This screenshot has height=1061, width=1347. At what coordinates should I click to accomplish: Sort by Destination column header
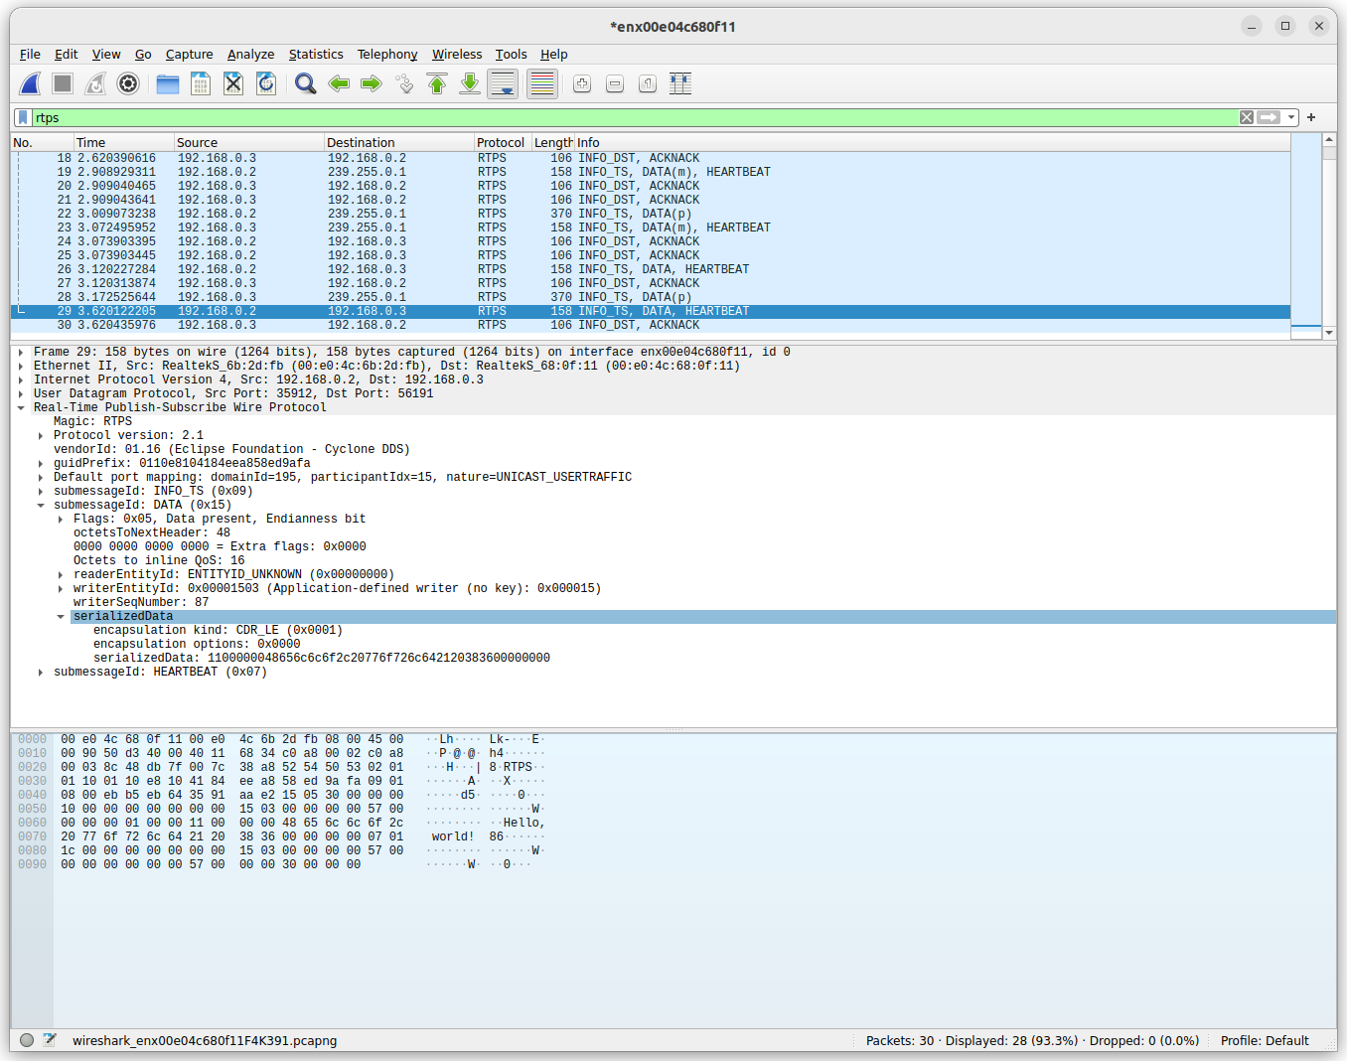pos(399,142)
